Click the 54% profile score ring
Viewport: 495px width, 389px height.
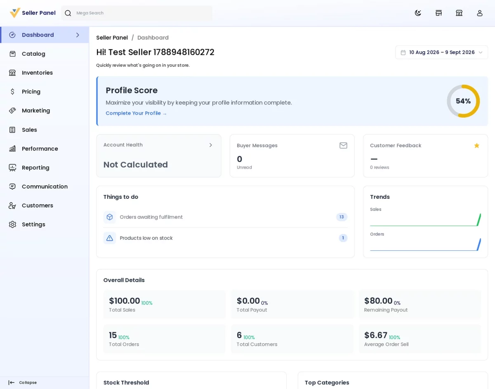463,101
